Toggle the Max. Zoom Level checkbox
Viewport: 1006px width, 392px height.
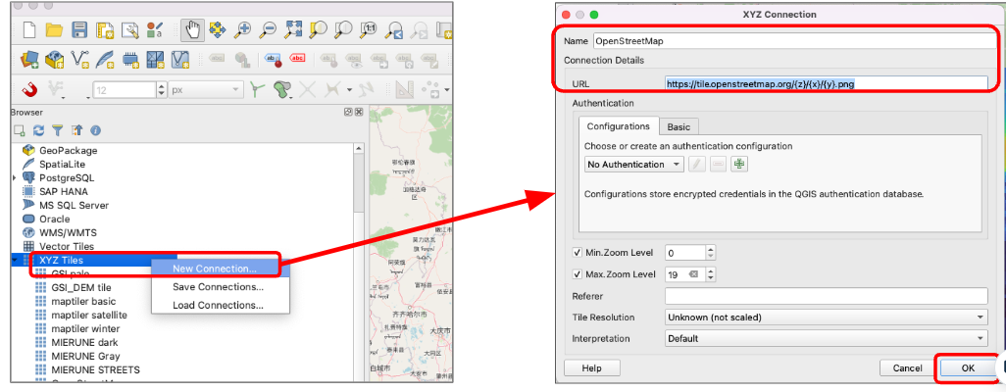(x=577, y=274)
